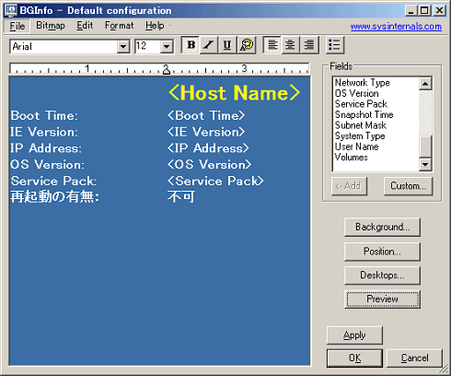The width and height of the screenshot is (451, 376).
Task: Visit the www.sysinternals.com link
Action: pyautogui.click(x=396, y=27)
